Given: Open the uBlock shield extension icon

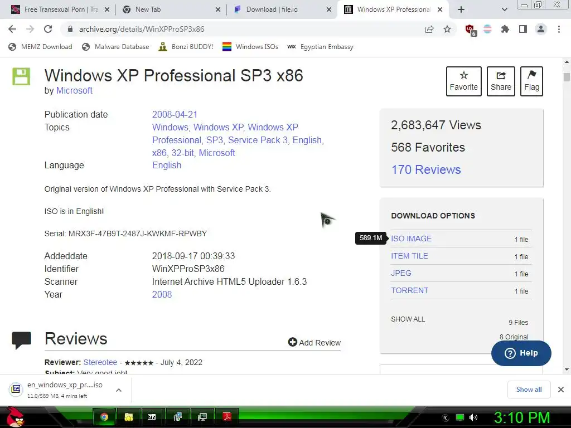Looking at the screenshot, I should click(471, 30).
